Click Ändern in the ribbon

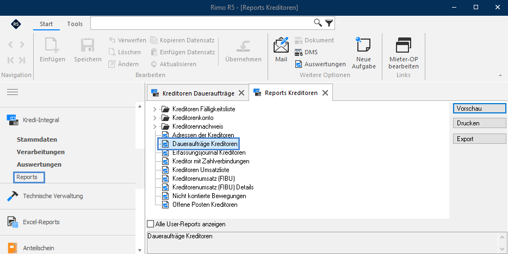[123, 64]
